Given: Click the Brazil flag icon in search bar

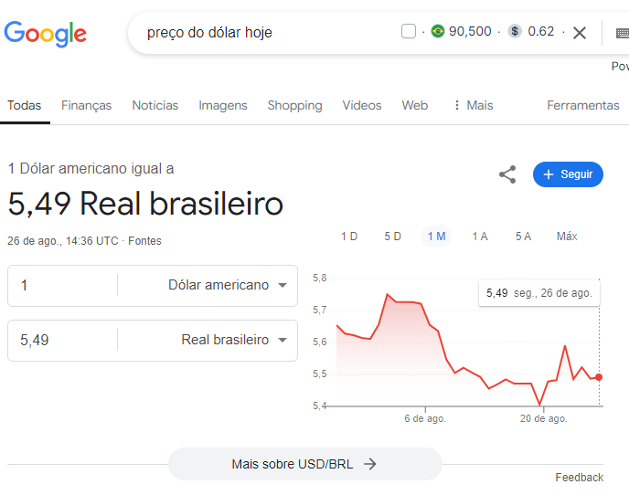Looking at the screenshot, I should pyautogui.click(x=438, y=31).
